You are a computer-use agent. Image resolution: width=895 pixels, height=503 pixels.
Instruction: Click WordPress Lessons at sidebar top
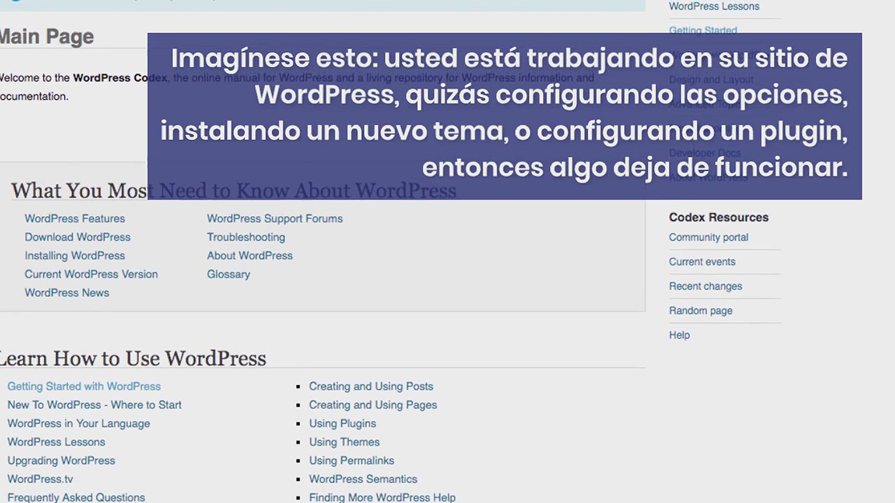click(x=714, y=7)
